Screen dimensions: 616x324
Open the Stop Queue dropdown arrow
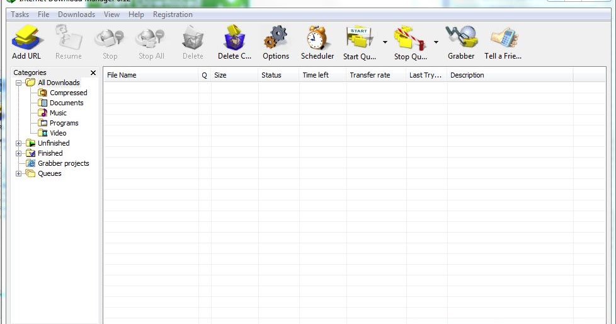tap(436, 42)
